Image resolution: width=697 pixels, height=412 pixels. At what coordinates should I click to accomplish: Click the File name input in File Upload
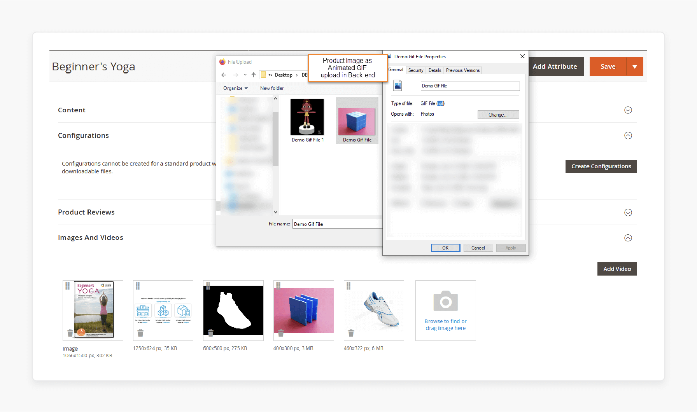(x=338, y=224)
